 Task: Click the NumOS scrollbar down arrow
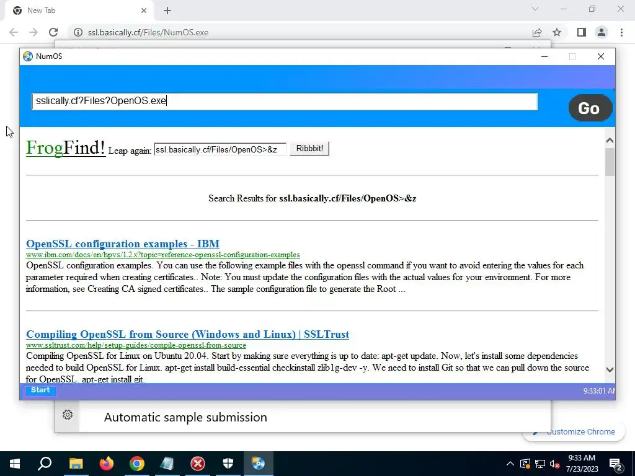pos(610,369)
